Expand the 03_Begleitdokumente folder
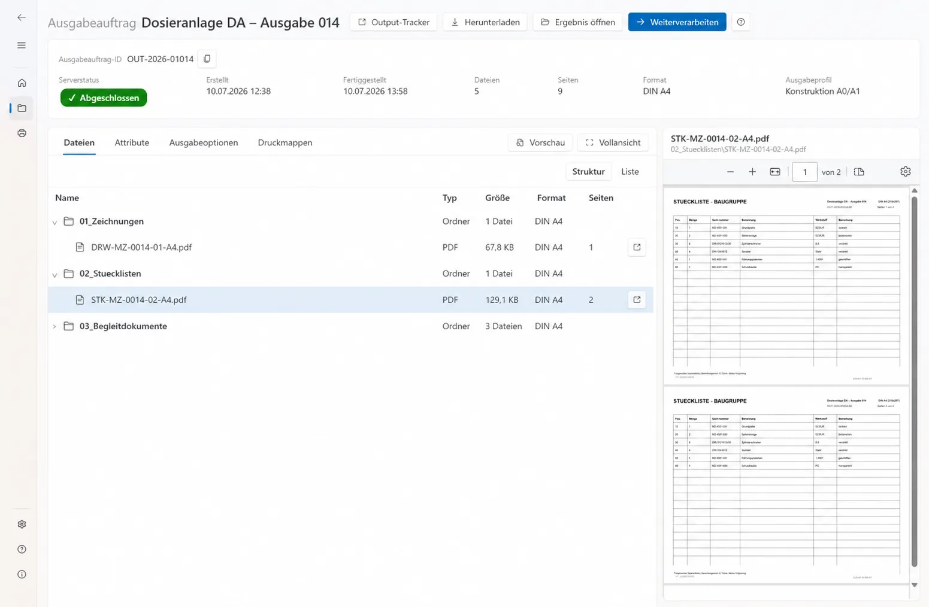Viewport: 929px width, 607px height. coord(55,326)
